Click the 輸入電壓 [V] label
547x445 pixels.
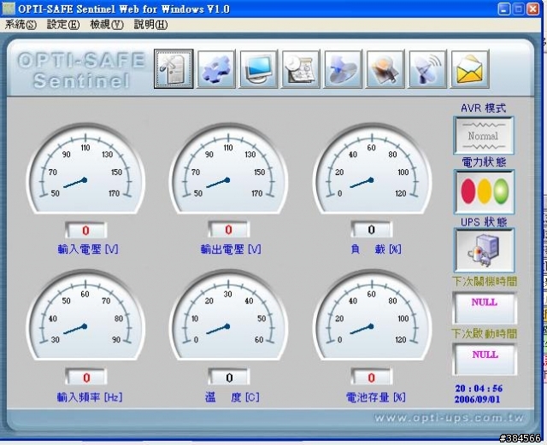pos(88,249)
